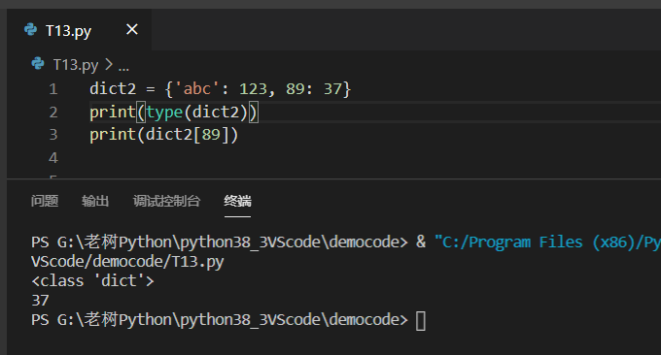Viewport: 661px width, 355px height.
Task: Select the 终端 panel tab
Action: [237, 201]
